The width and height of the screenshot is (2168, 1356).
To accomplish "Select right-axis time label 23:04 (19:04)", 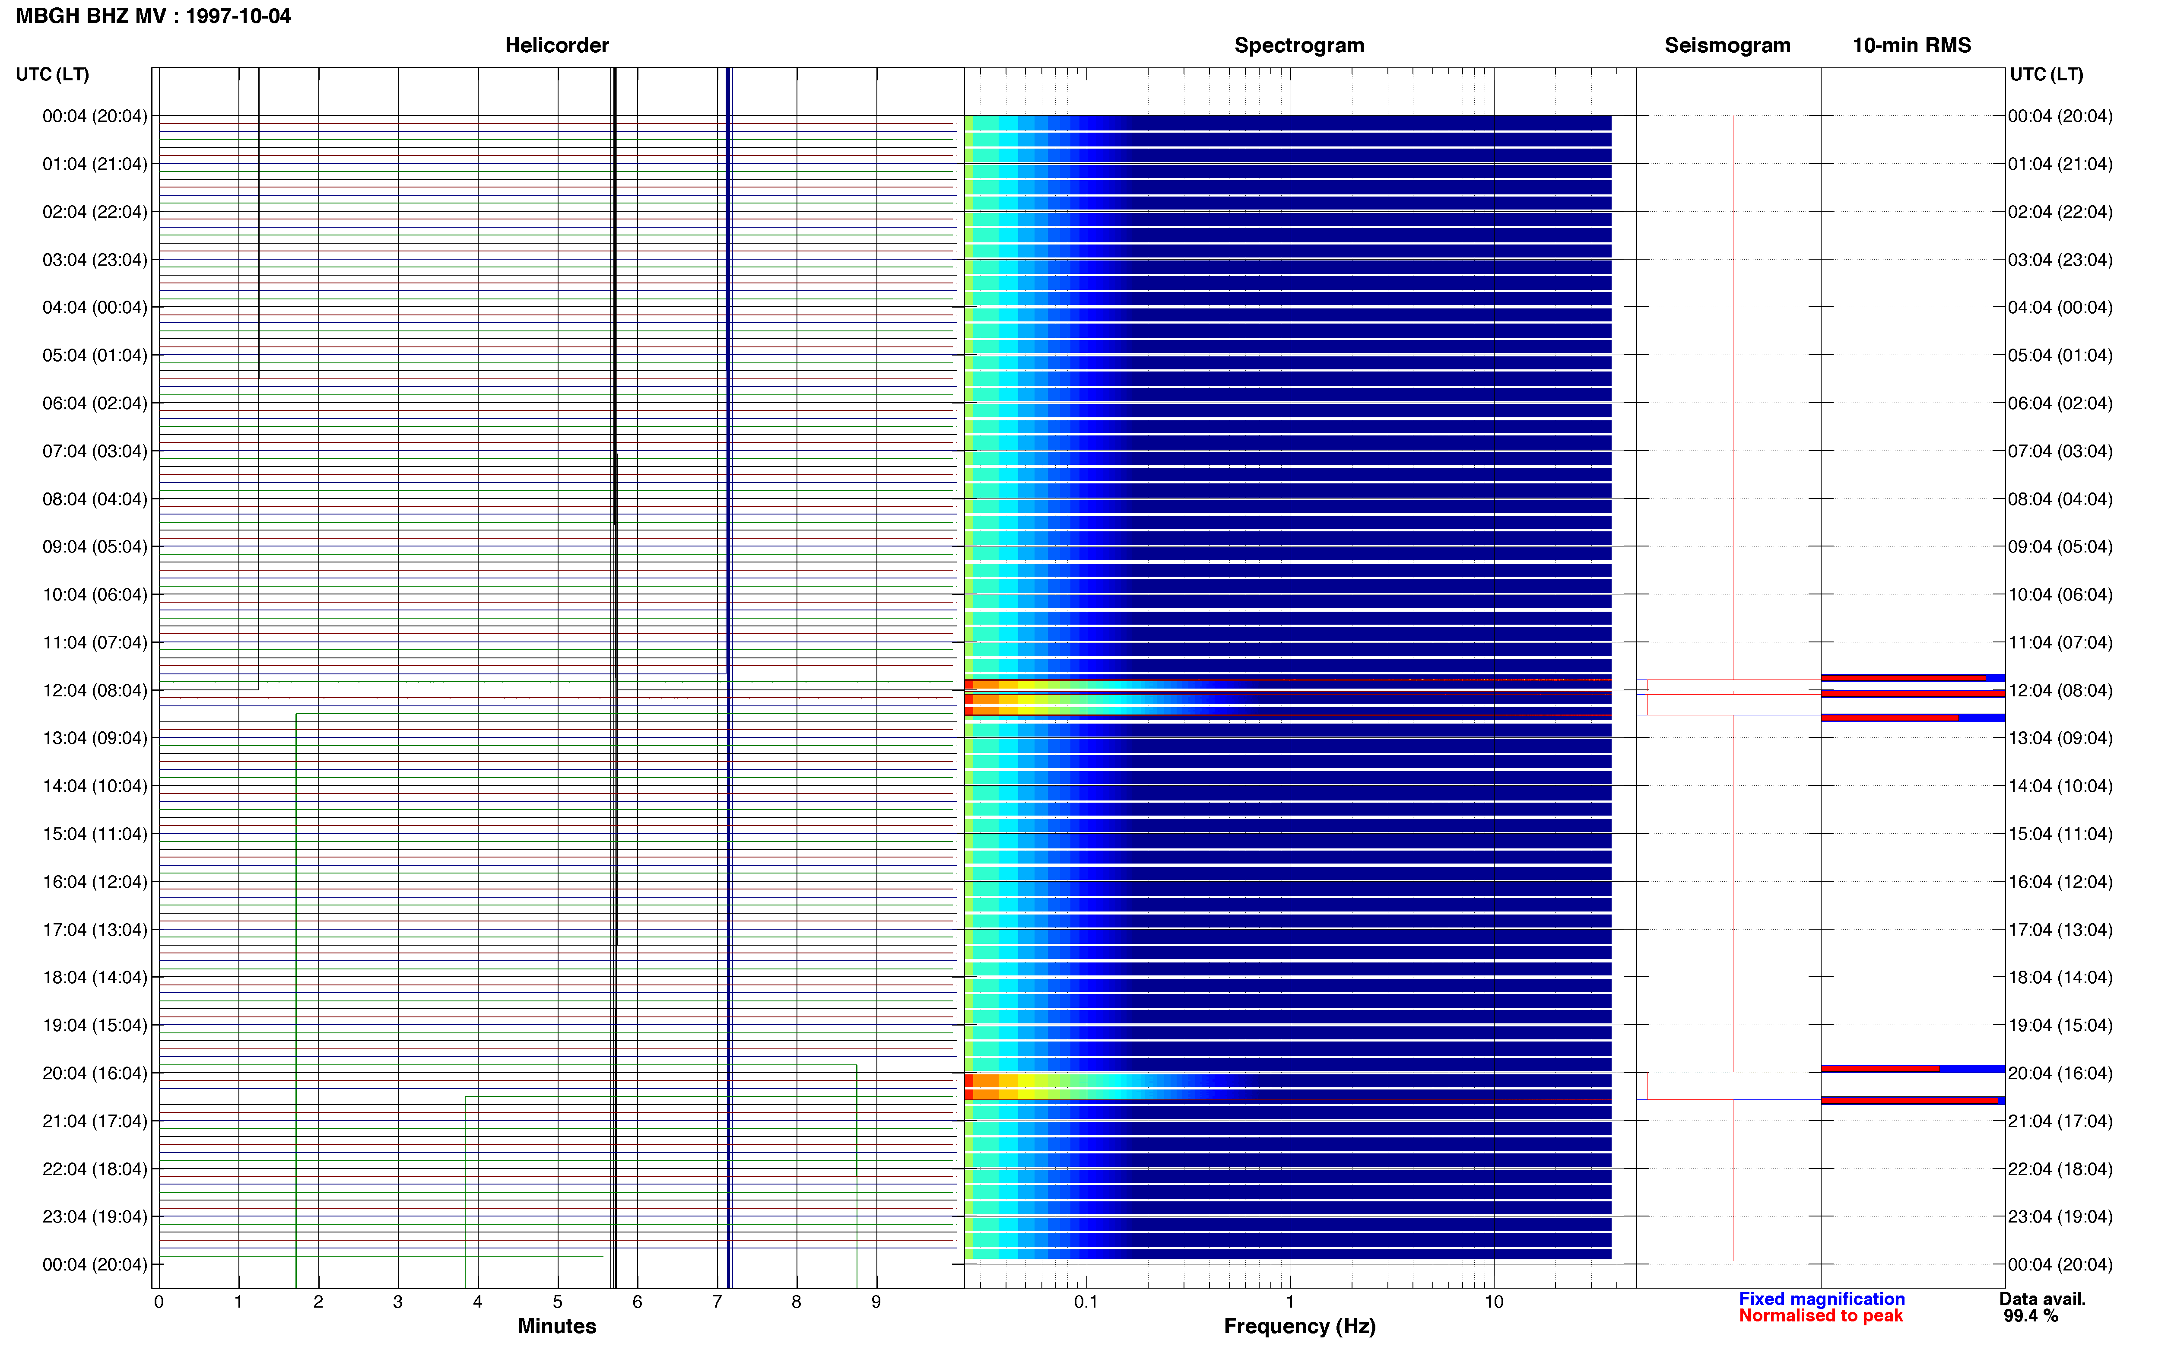I will 2060,1217.
